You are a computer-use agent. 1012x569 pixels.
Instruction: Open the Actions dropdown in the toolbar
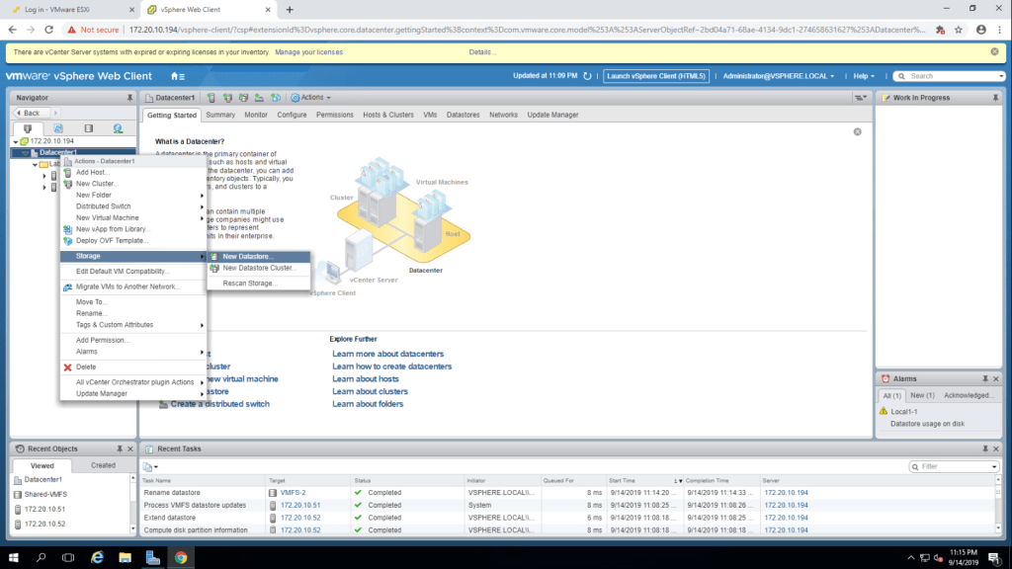pos(311,98)
